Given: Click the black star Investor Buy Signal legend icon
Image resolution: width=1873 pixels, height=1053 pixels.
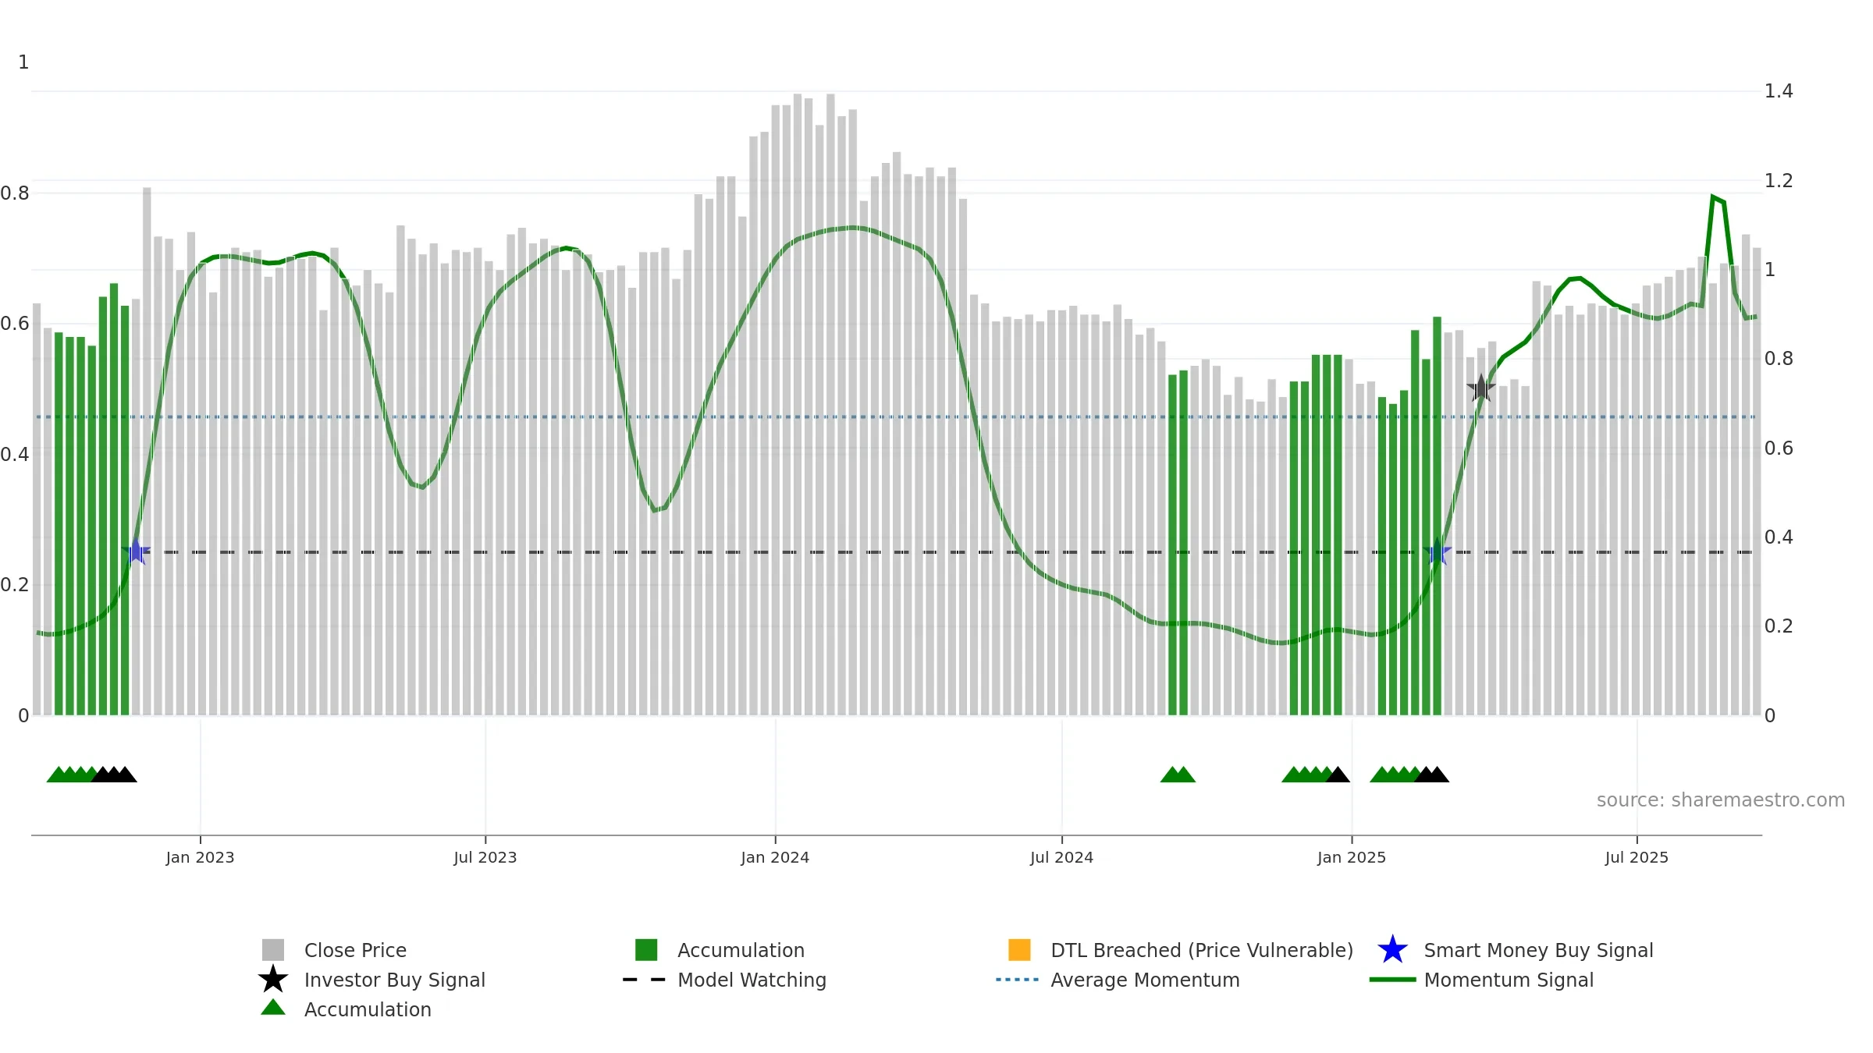Looking at the screenshot, I should [272, 979].
